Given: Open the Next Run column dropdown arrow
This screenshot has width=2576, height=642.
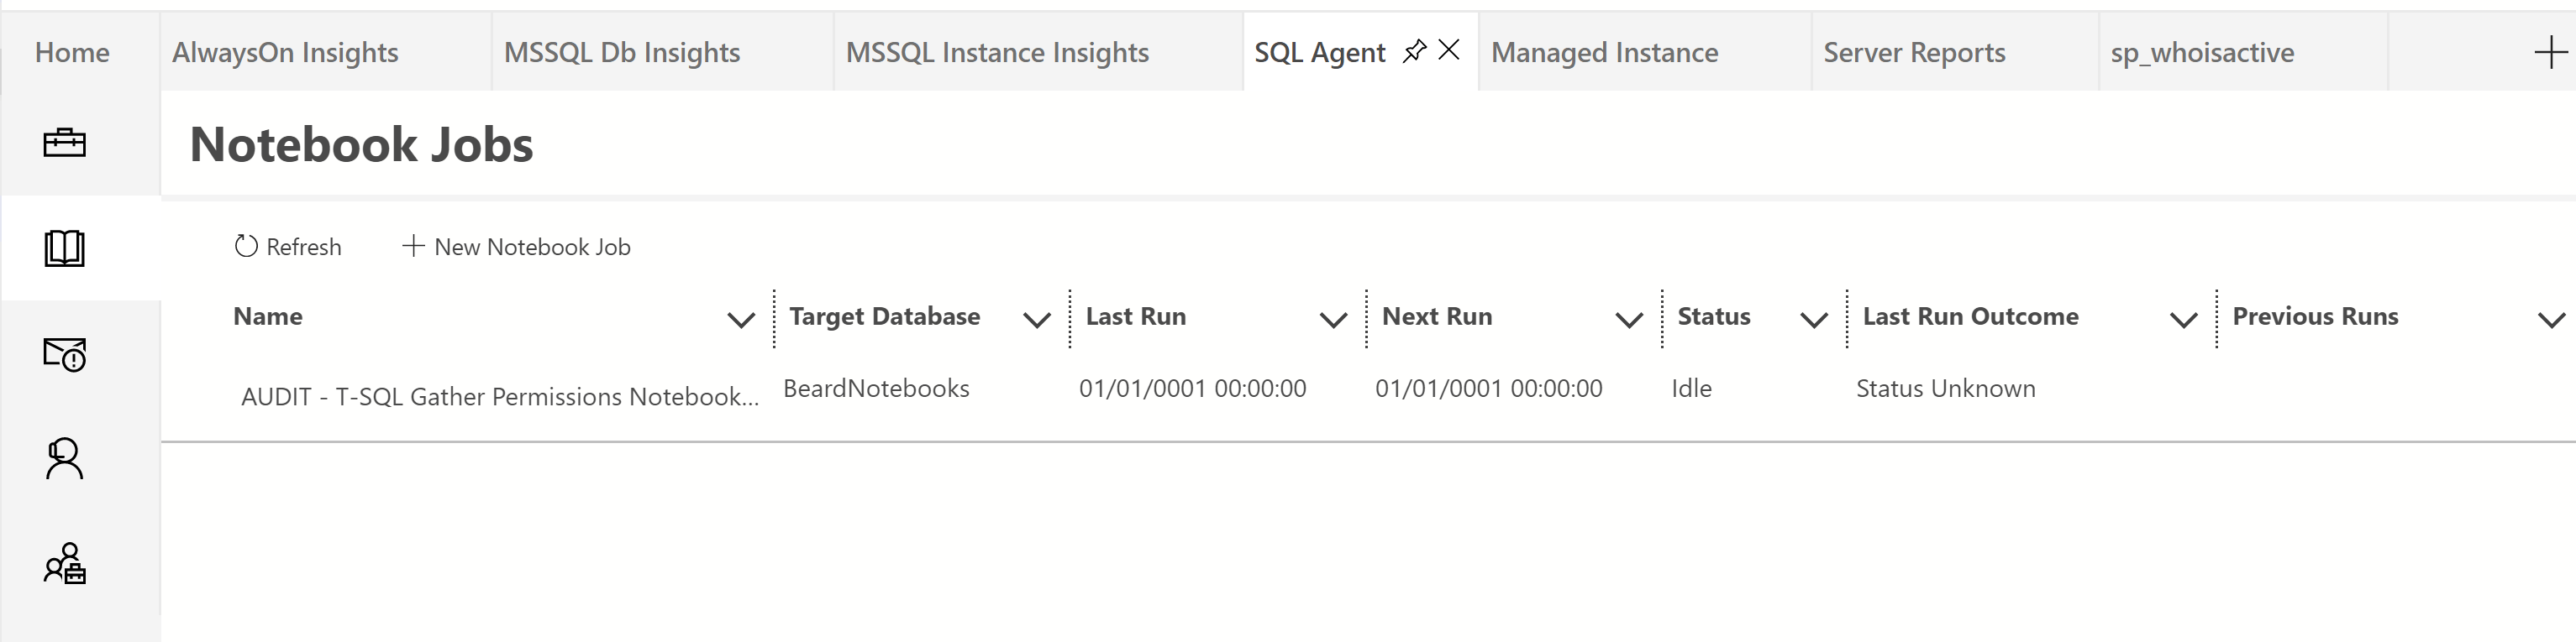Looking at the screenshot, I should tap(1629, 321).
